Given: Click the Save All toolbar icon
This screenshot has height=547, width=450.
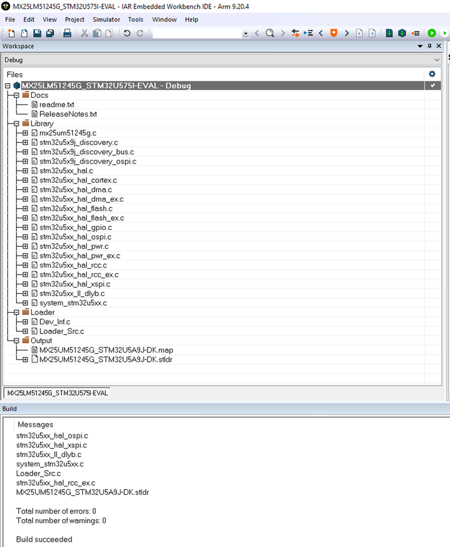Looking at the screenshot, I should click(x=50, y=33).
